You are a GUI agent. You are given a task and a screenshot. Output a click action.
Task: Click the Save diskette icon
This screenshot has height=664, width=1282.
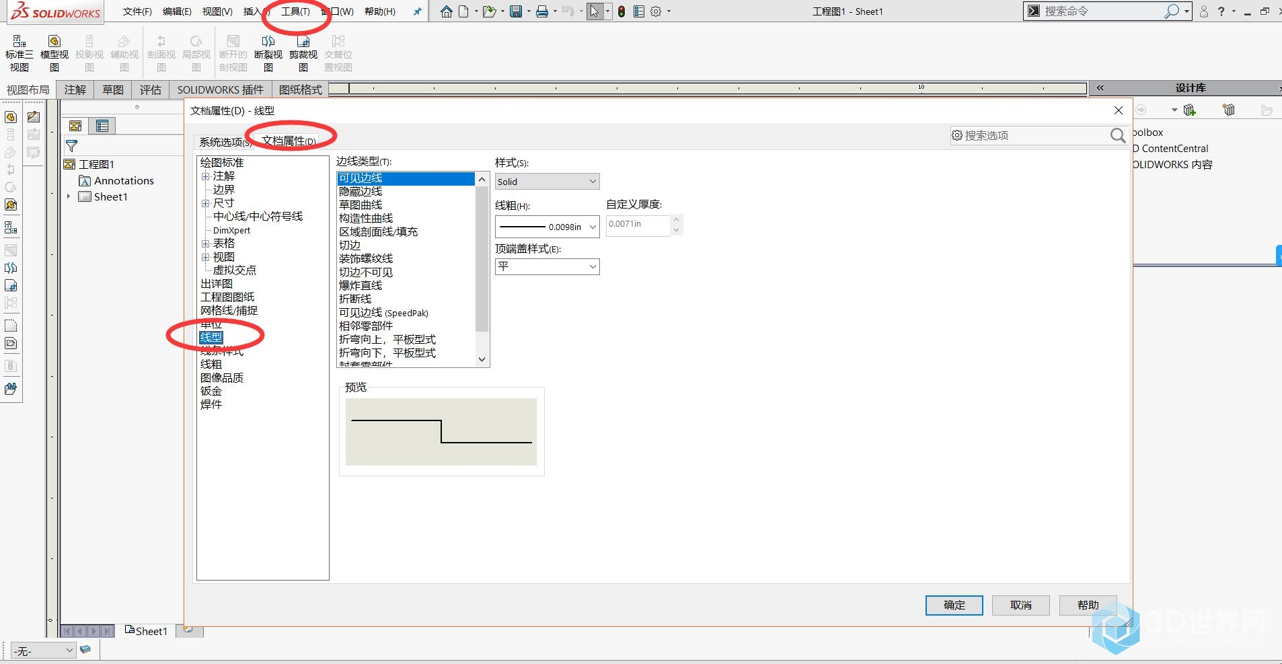[516, 11]
